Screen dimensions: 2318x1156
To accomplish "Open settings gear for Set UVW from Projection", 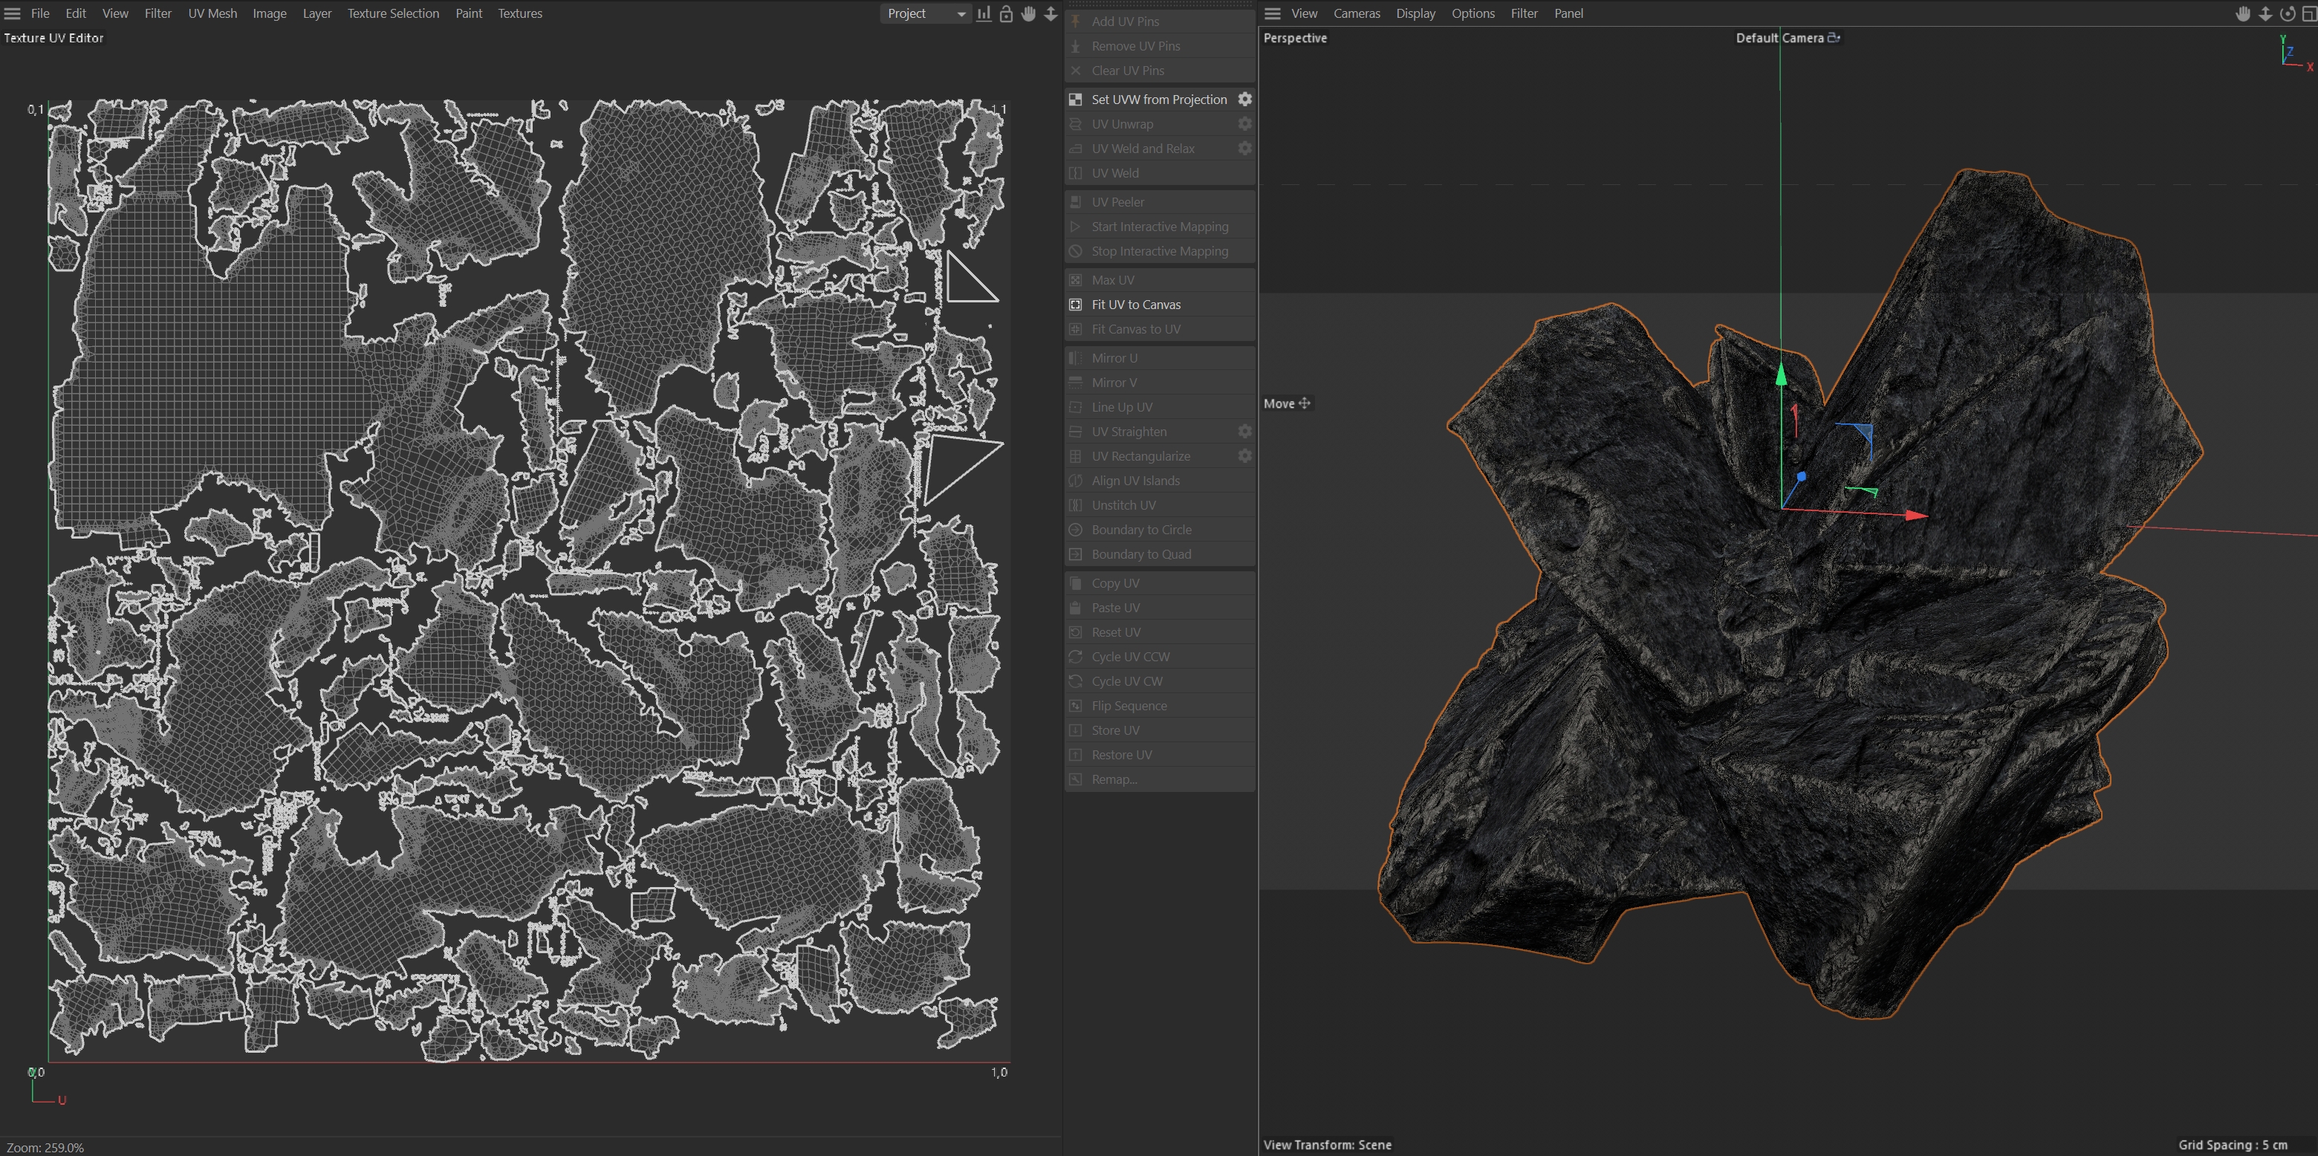I will coord(1244,99).
